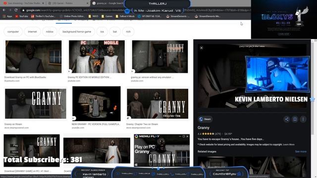Open three-dot more options in preview
Screen dimensions: 317x178
pos(303,119)
